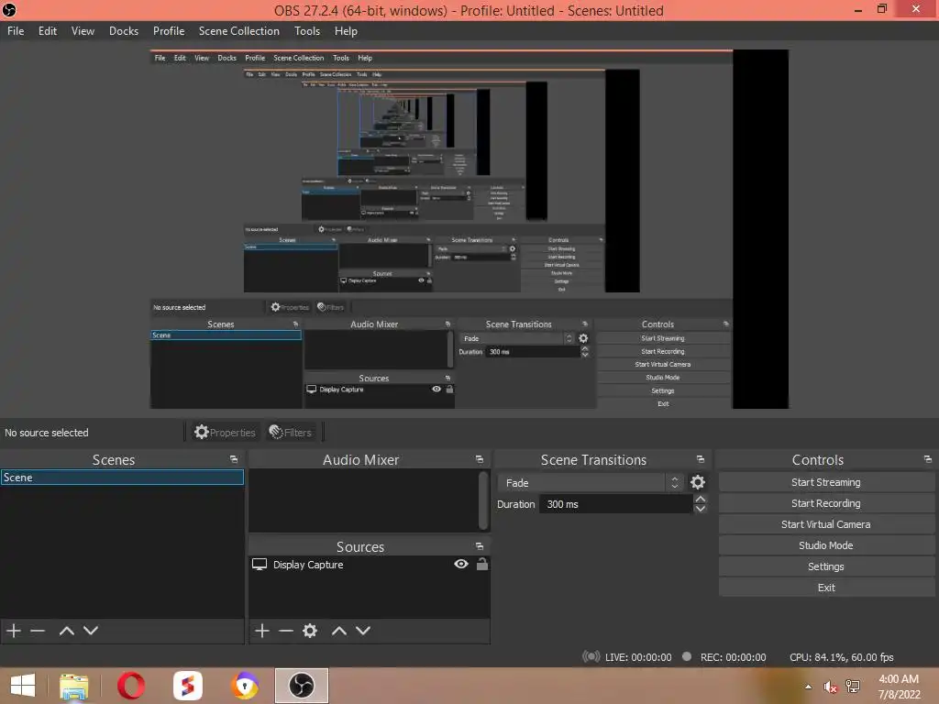Image resolution: width=939 pixels, height=704 pixels.
Task: Open the Profile menu
Action: pyautogui.click(x=169, y=31)
